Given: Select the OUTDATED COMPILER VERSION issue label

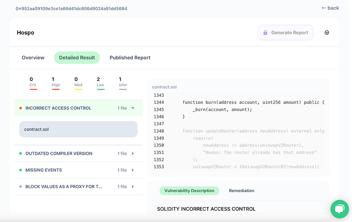Looking at the screenshot, I should coord(59,153).
